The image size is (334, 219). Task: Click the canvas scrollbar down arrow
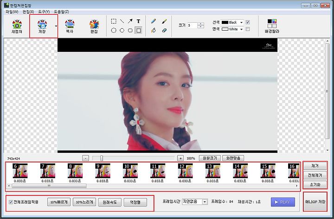click(328, 150)
